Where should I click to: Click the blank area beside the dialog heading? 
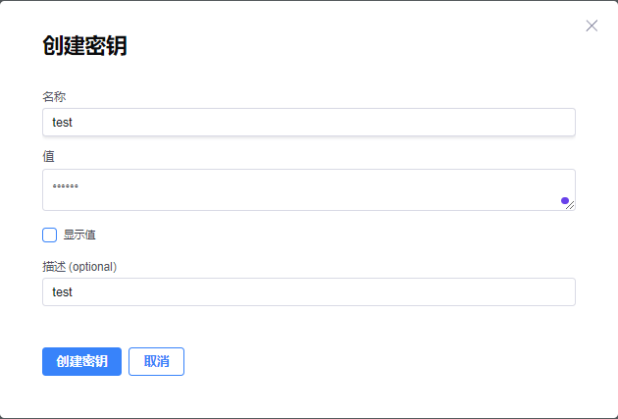[343, 45]
